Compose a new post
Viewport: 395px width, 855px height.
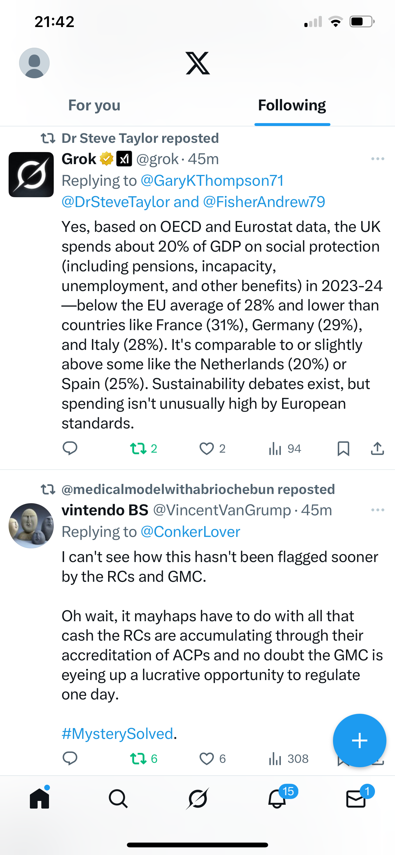click(359, 740)
